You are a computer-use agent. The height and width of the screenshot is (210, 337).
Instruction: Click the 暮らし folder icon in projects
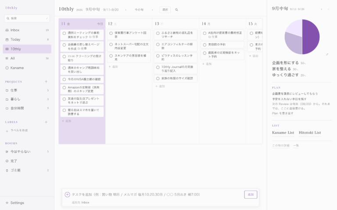click(x=7, y=99)
